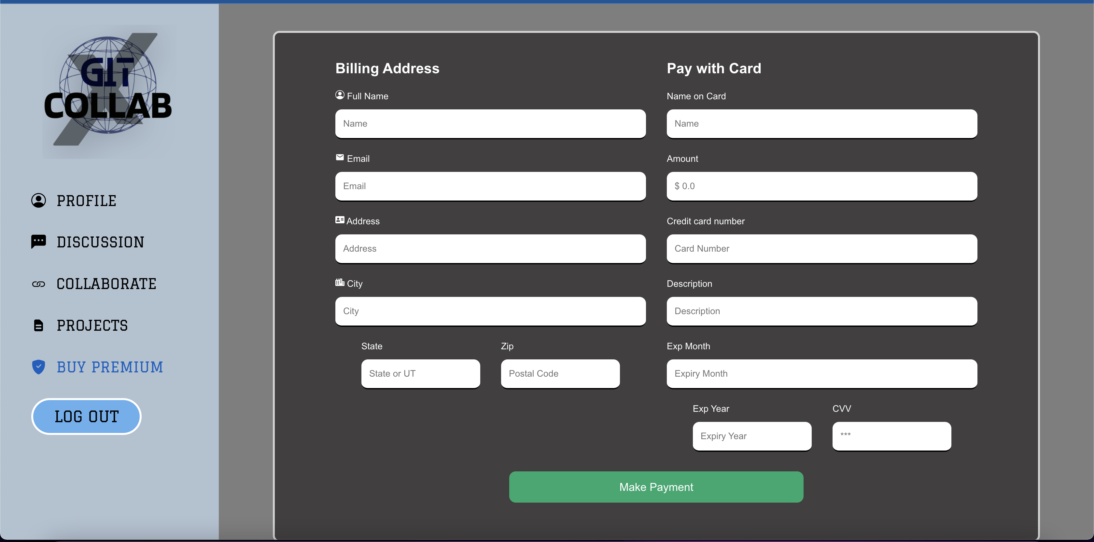Click the Discussion chat bubble icon

(x=38, y=242)
